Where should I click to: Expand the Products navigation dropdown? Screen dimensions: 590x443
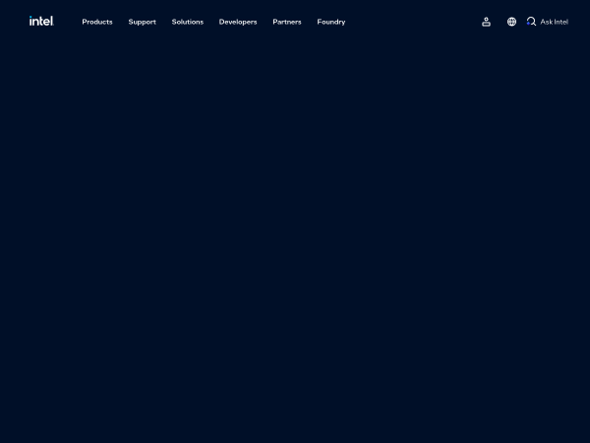97,22
